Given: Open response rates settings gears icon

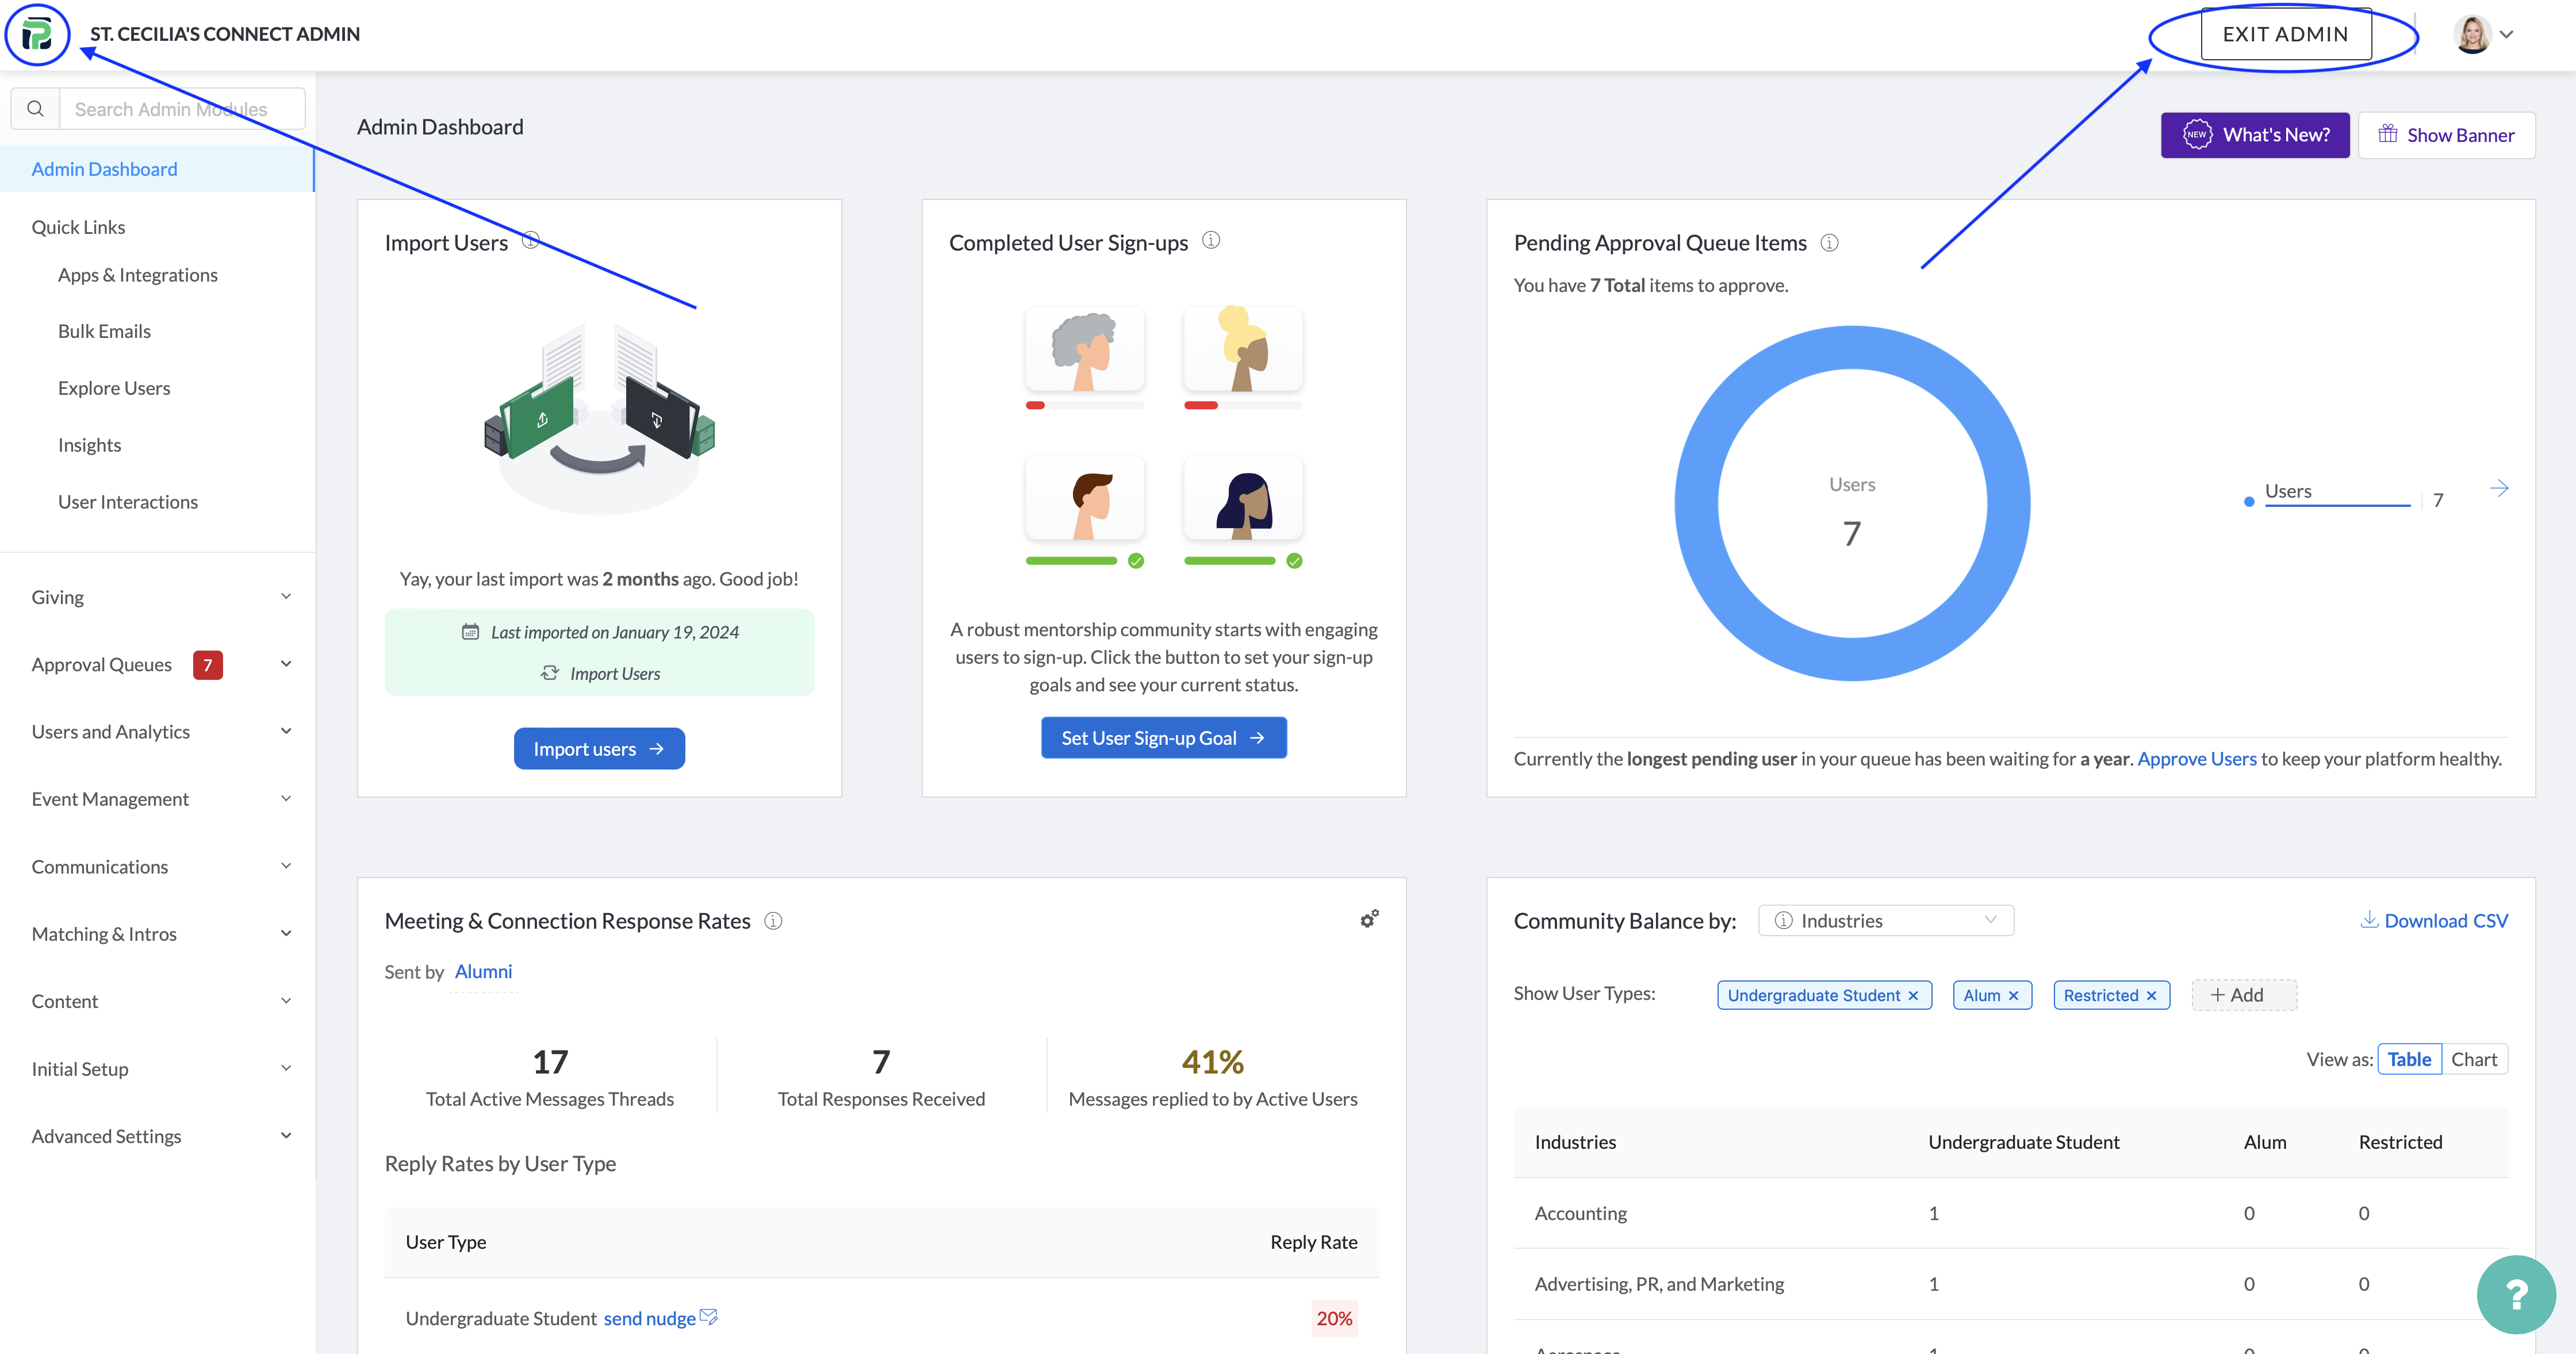Looking at the screenshot, I should 1369,918.
